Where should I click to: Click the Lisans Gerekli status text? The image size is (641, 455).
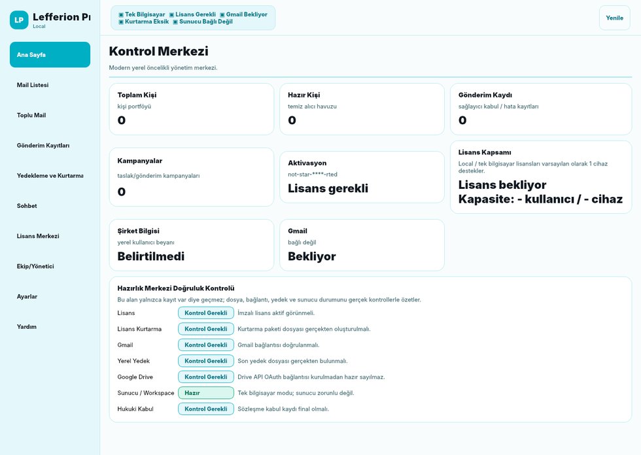[x=196, y=14]
